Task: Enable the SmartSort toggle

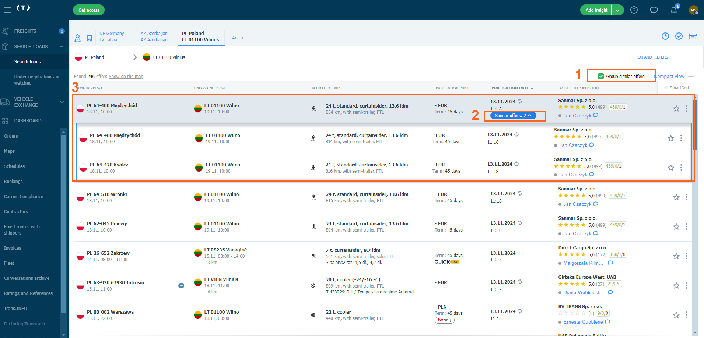Action: [666, 88]
